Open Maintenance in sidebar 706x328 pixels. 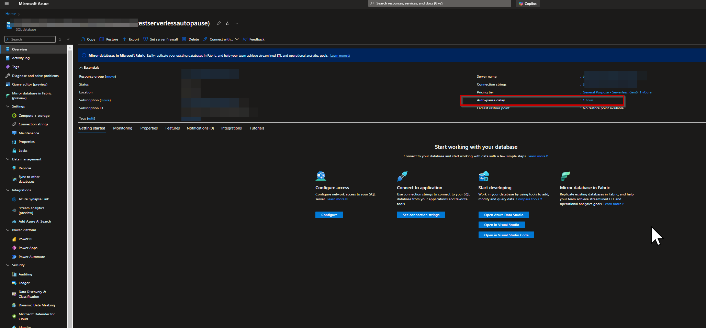click(29, 133)
